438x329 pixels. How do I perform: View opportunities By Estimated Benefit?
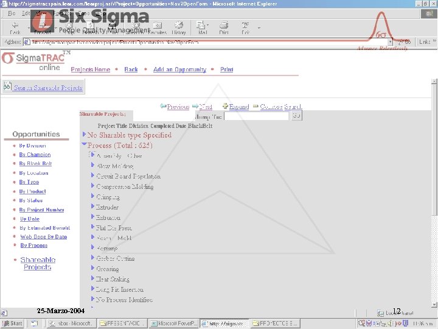click(x=44, y=228)
